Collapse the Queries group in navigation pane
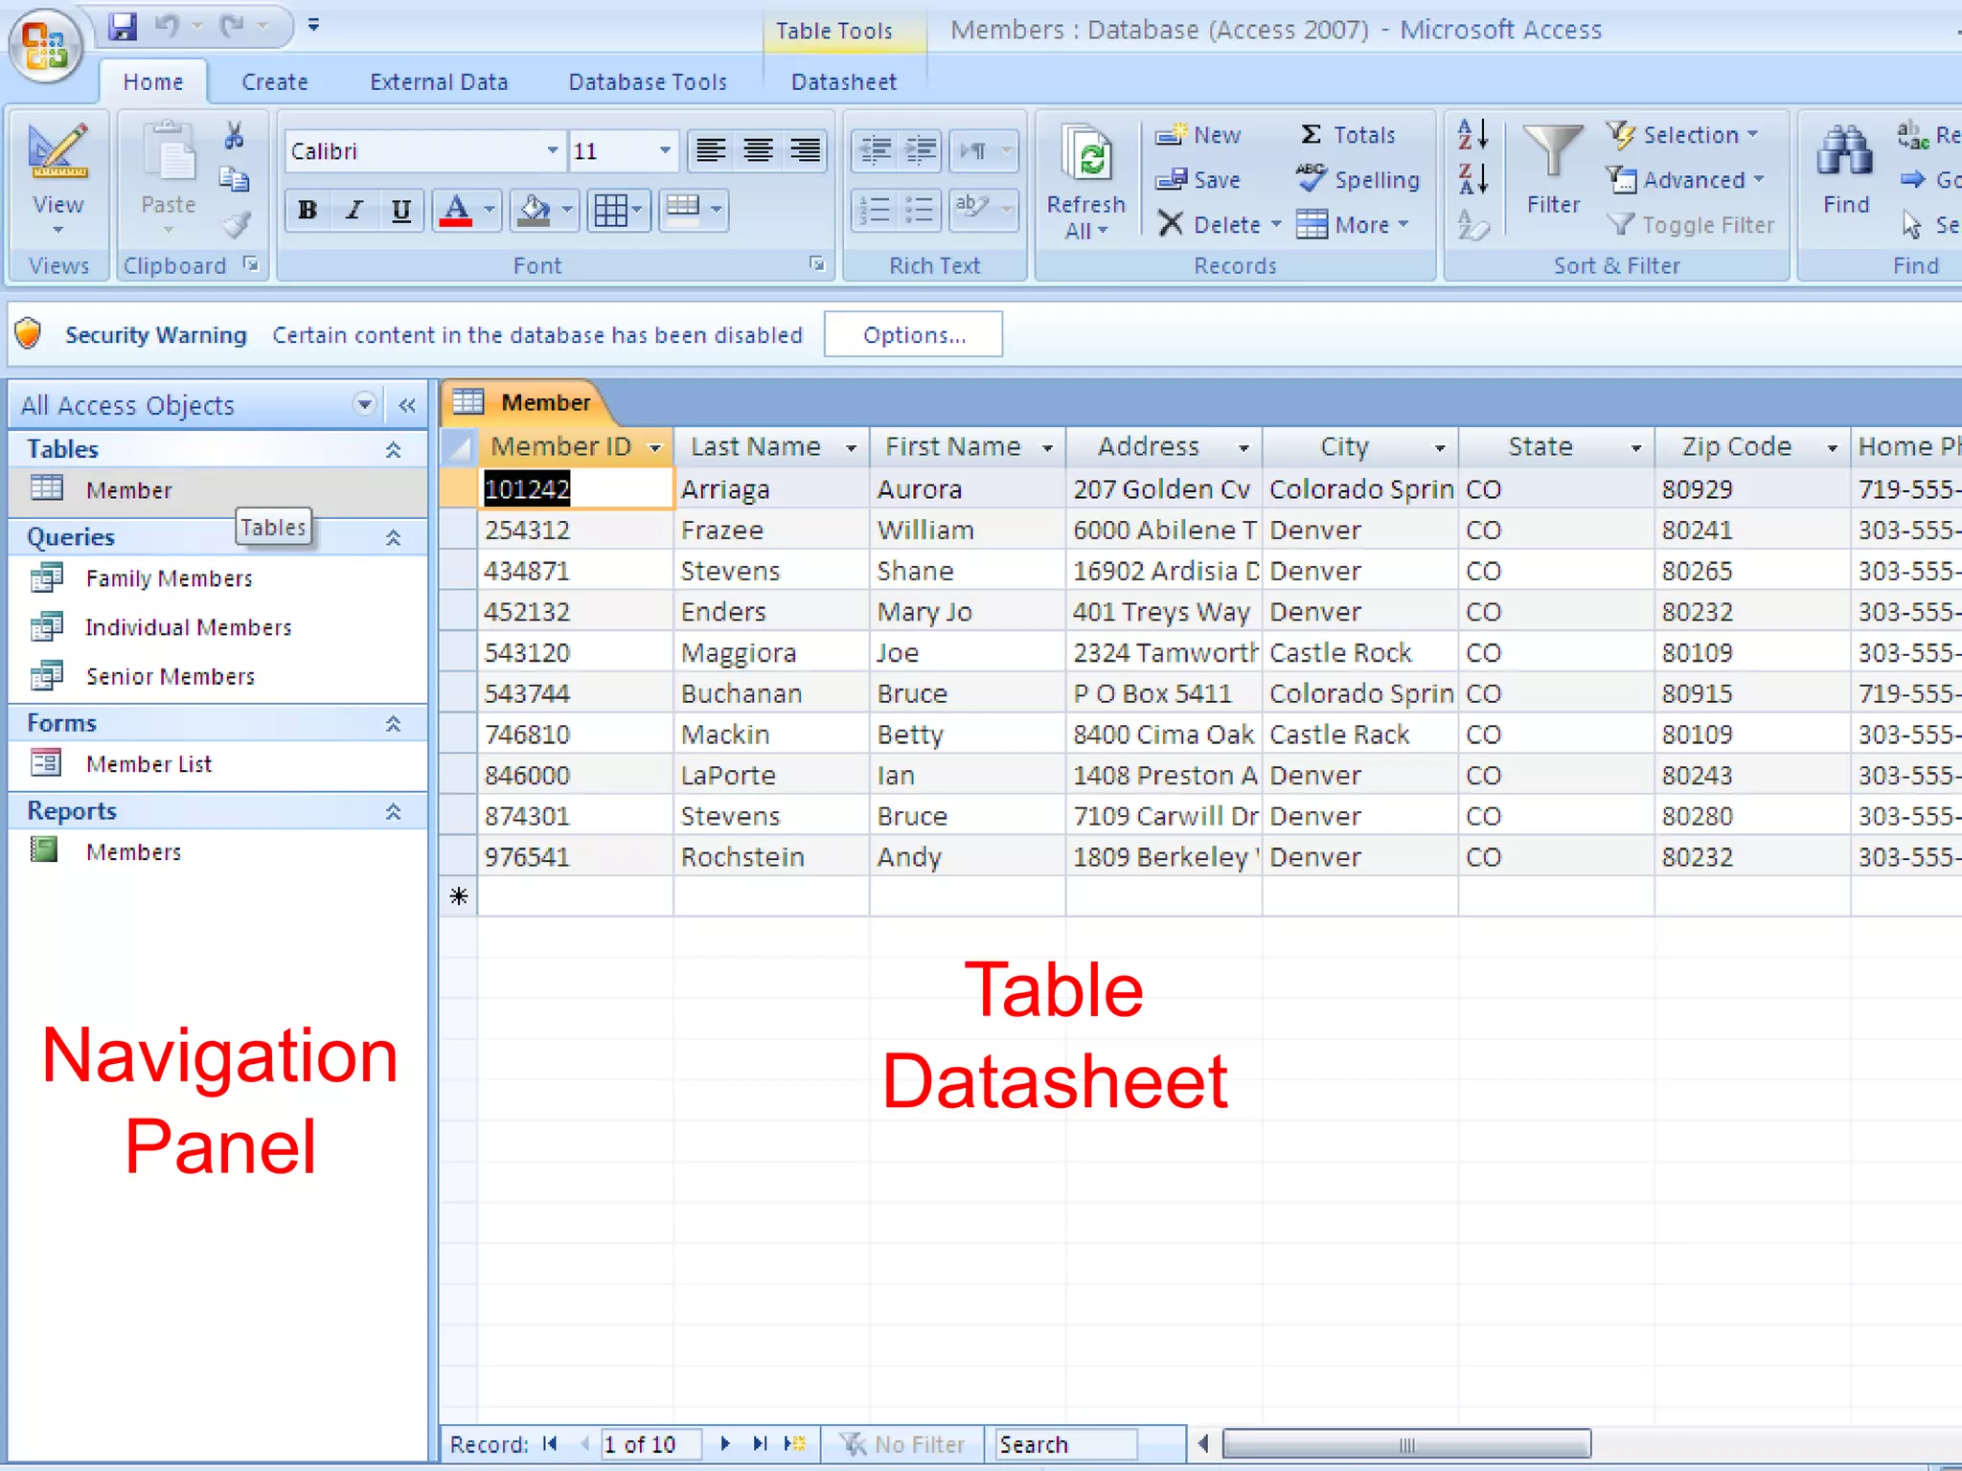 click(393, 537)
